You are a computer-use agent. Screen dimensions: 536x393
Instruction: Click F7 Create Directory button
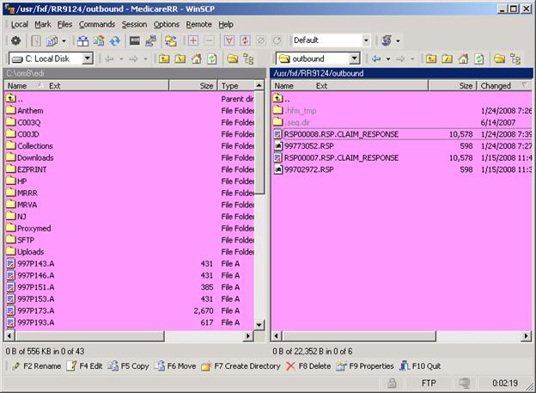pyautogui.click(x=241, y=365)
